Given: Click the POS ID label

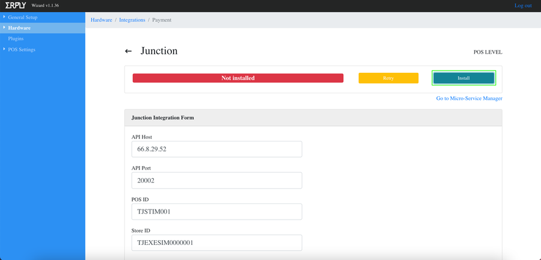Looking at the screenshot, I should pos(140,200).
